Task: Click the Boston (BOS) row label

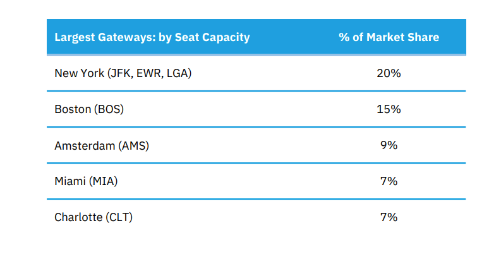Action: point(89,109)
